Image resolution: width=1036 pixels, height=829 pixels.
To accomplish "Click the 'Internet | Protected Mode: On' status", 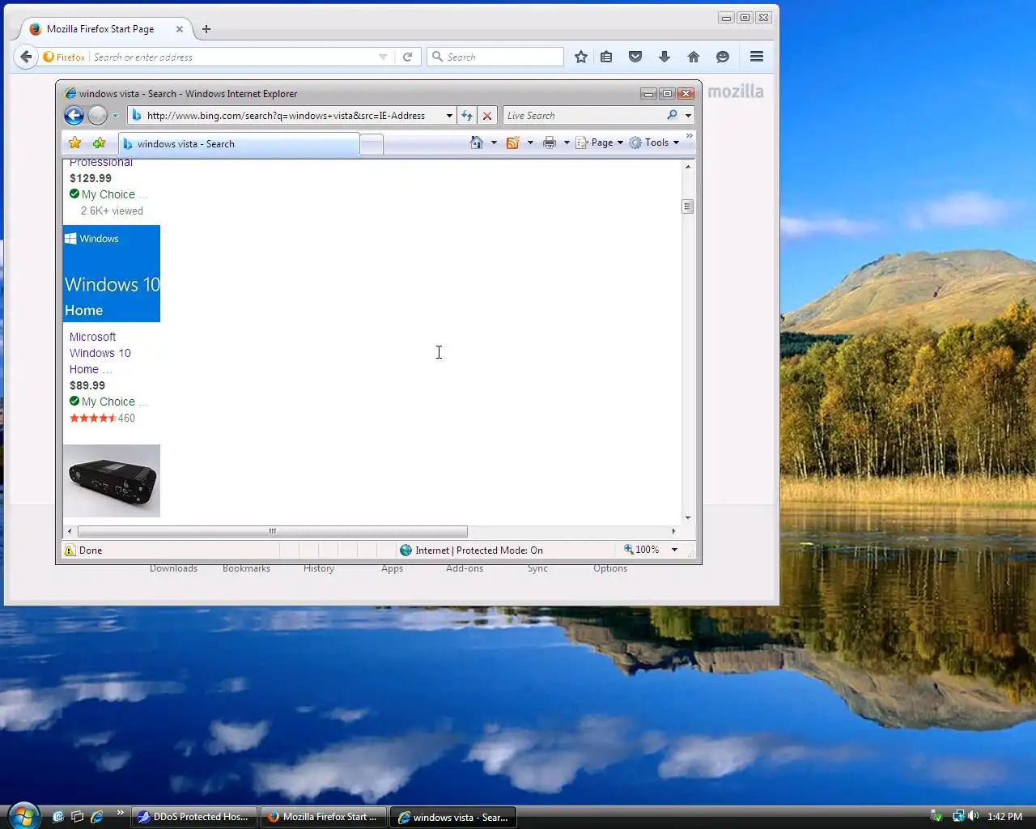I will 471,550.
